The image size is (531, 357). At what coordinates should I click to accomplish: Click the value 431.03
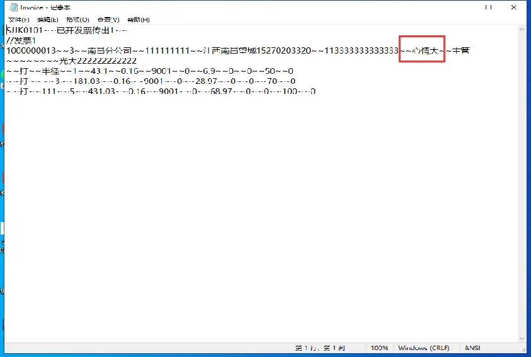pyautogui.click(x=101, y=91)
